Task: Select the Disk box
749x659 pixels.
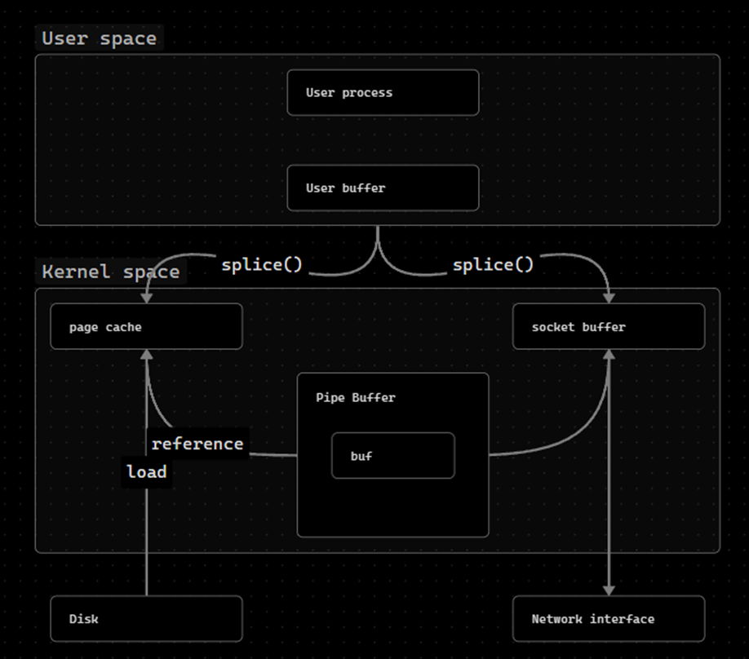Action: pyautogui.click(x=146, y=618)
